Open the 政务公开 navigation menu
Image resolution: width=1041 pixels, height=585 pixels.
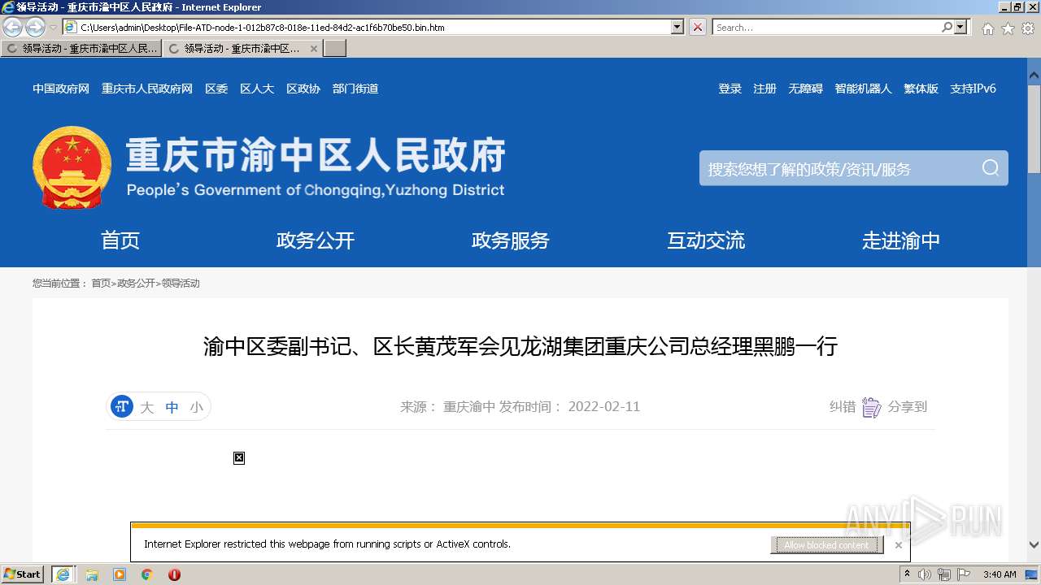click(x=316, y=240)
